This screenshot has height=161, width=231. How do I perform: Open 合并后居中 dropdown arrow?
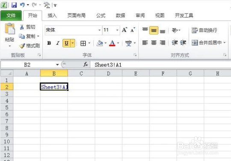[225, 43]
